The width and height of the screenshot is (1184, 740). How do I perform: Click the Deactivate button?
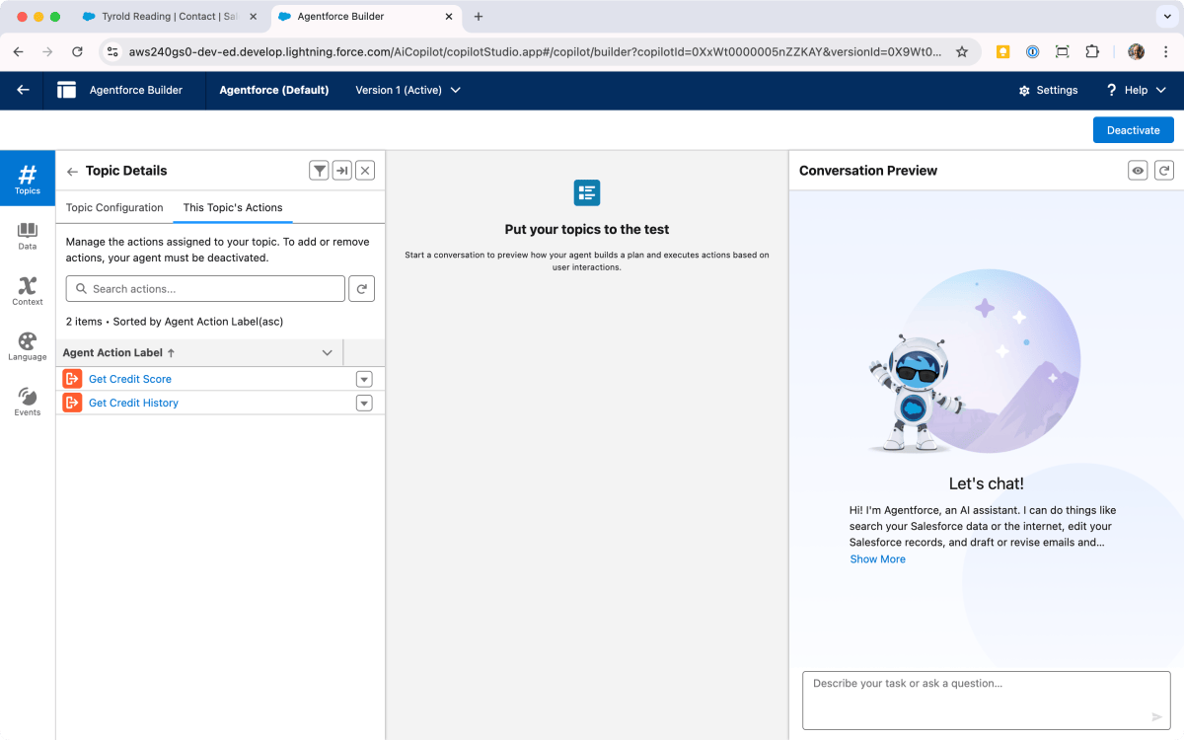1133,130
